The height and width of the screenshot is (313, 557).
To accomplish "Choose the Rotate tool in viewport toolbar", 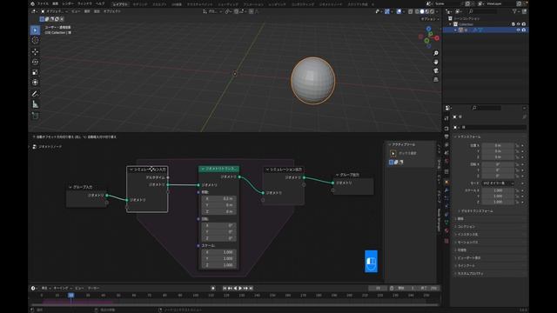I will tap(35, 62).
